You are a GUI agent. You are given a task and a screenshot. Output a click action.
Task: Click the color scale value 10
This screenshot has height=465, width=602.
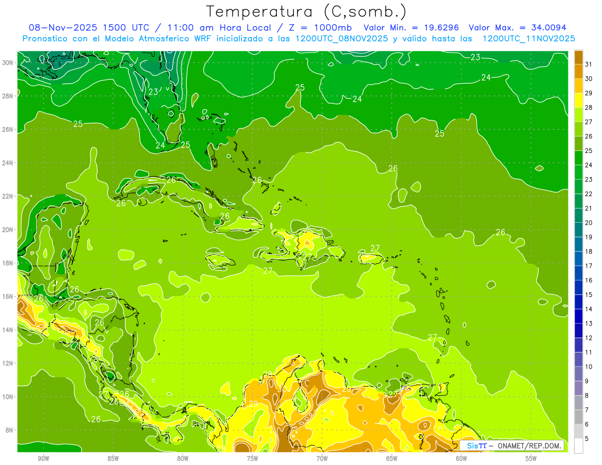[x=588, y=367]
